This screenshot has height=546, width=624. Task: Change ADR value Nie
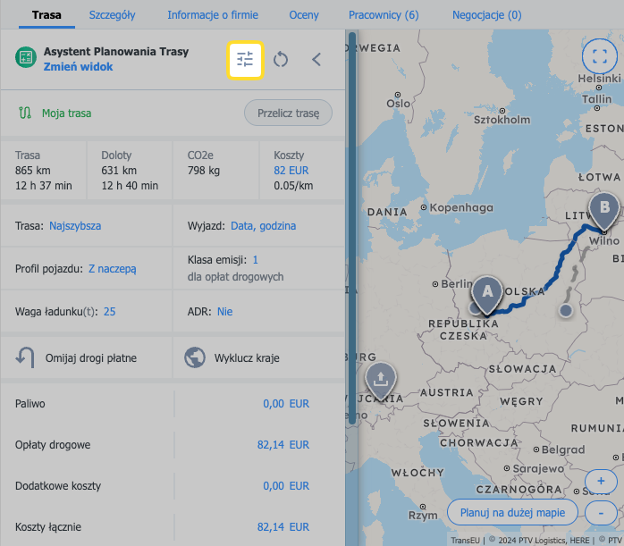(224, 311)
